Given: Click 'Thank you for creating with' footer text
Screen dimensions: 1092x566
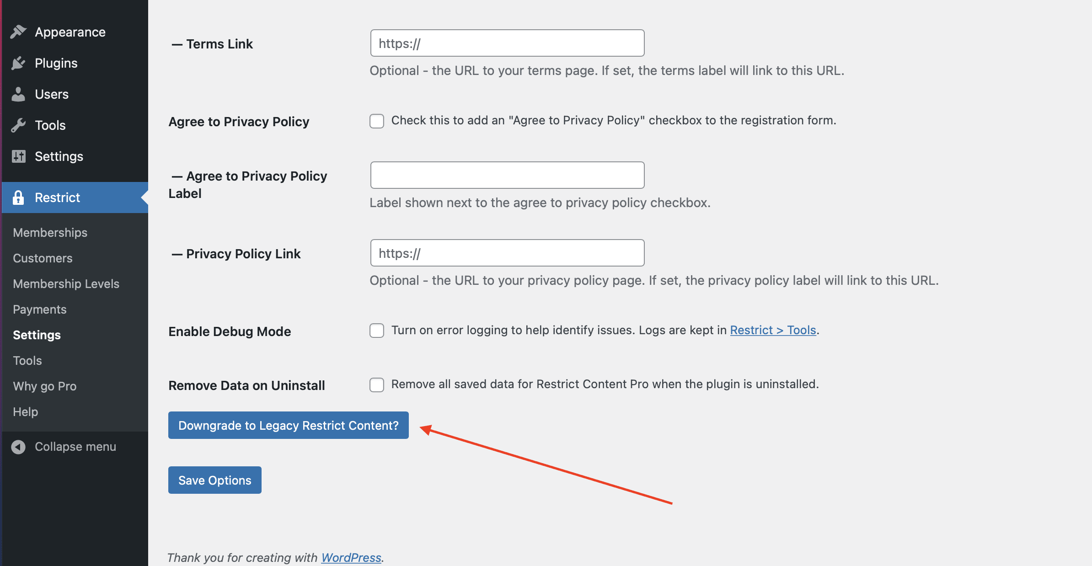Looking at the screenshot, I should (242, 557).
